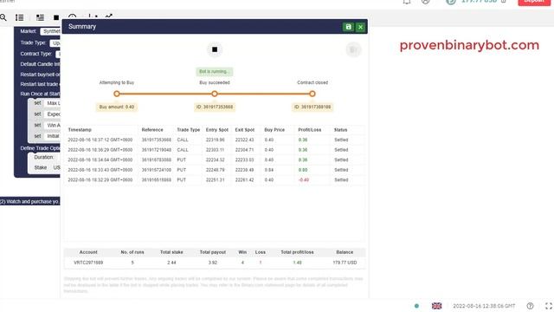Click the ID label under Buy succeeded
Image resolution: width=554 pixels, height=312 pixels.
tap(215, 107)
